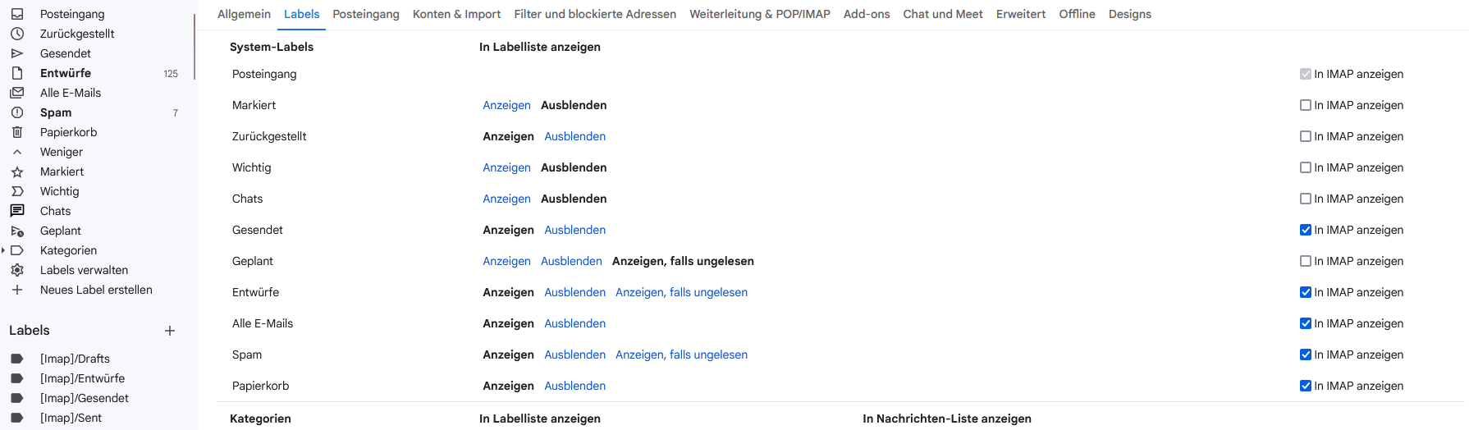The width and height of the screenshot is (1469, 430).
Task: Click the plus icon beside Labels heading
Action: pyautogui.click(x=170, y=331)
